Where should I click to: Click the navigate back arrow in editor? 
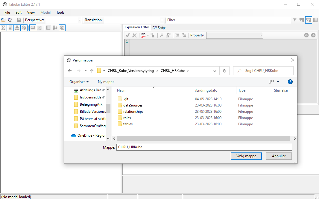tap(306, 35)
